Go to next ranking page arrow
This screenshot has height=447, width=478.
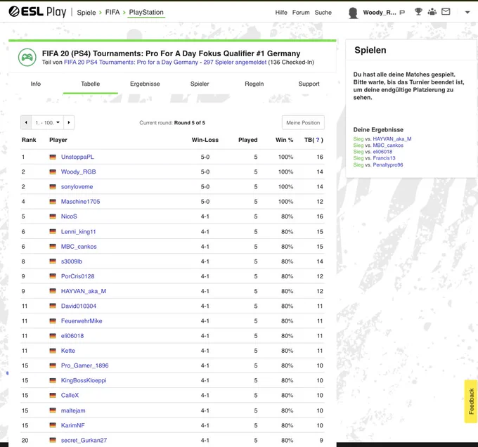tap(69, 122)
